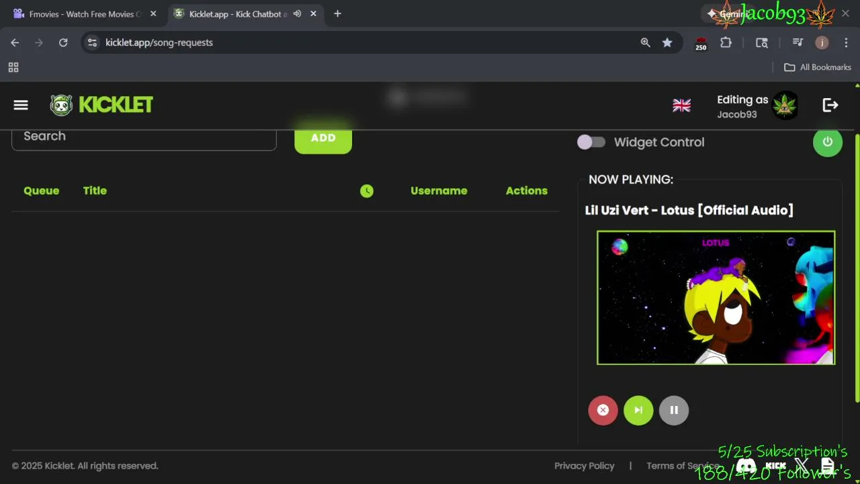The width and height of the screenshot is (860, 484).
Task: Click the Username column header
Action: [439, 191]
